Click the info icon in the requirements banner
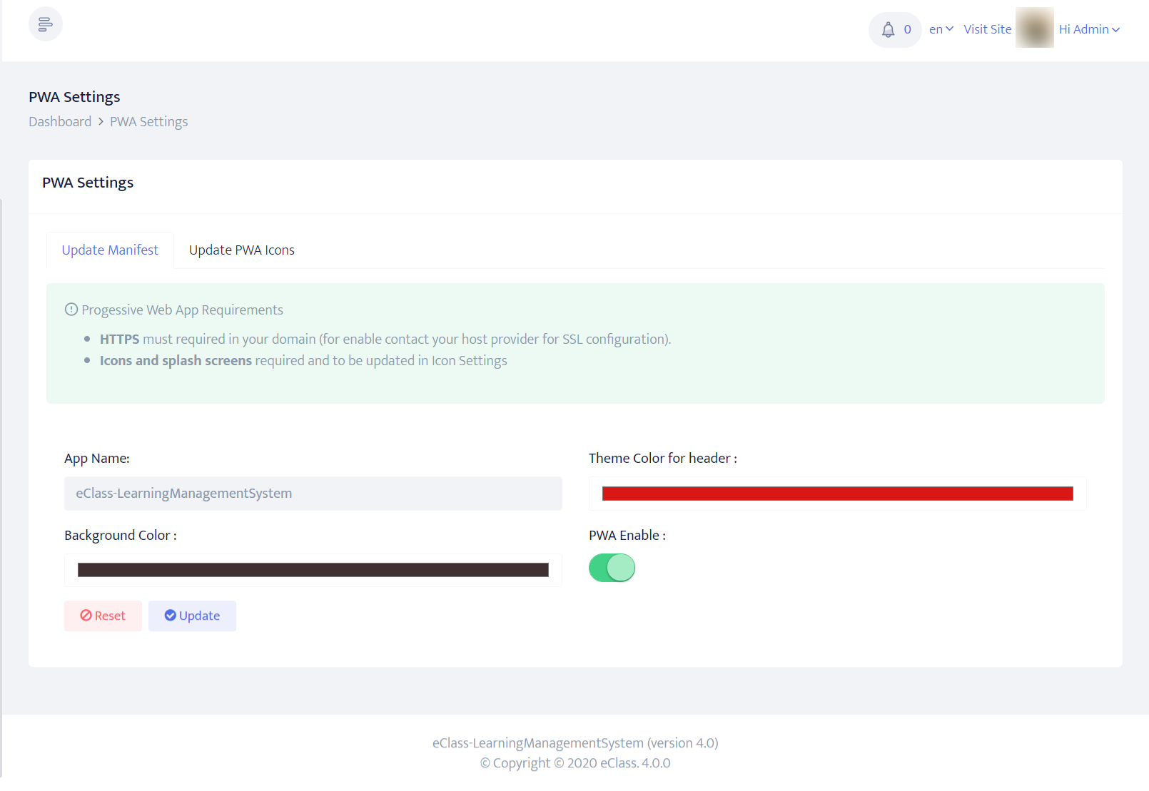This screenshot has height=791, width=1149. click(71, 309)
